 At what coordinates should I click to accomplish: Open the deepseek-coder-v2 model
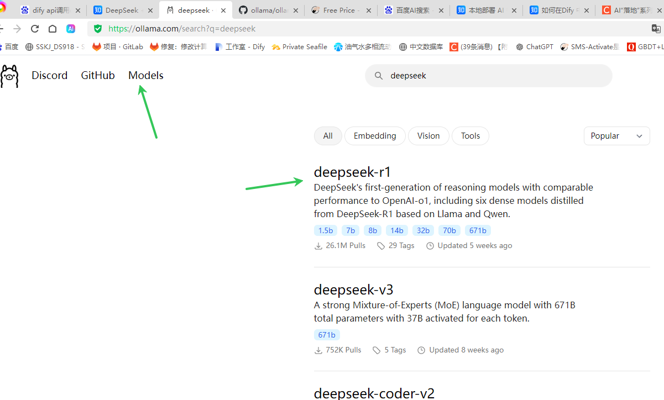(x=374, y=393)
